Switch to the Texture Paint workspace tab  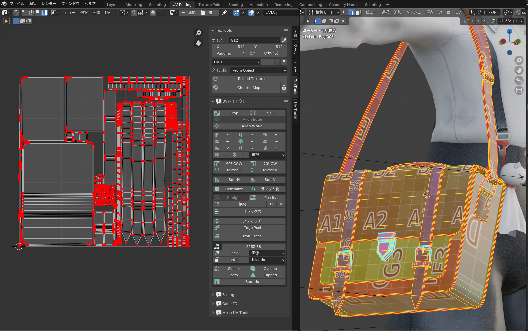pos(210,5)
